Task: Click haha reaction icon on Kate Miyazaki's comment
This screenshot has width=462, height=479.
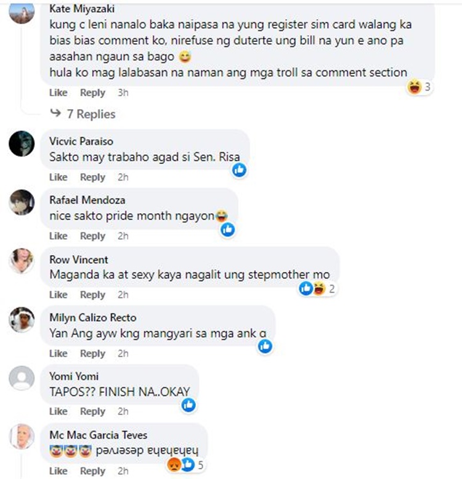Action: [x=415, y=87]
